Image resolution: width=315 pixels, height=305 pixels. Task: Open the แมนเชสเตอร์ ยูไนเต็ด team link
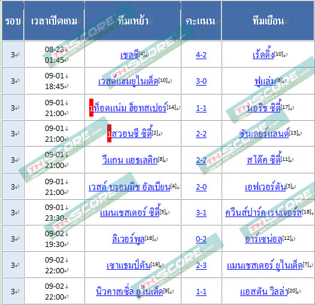(265, 266)
